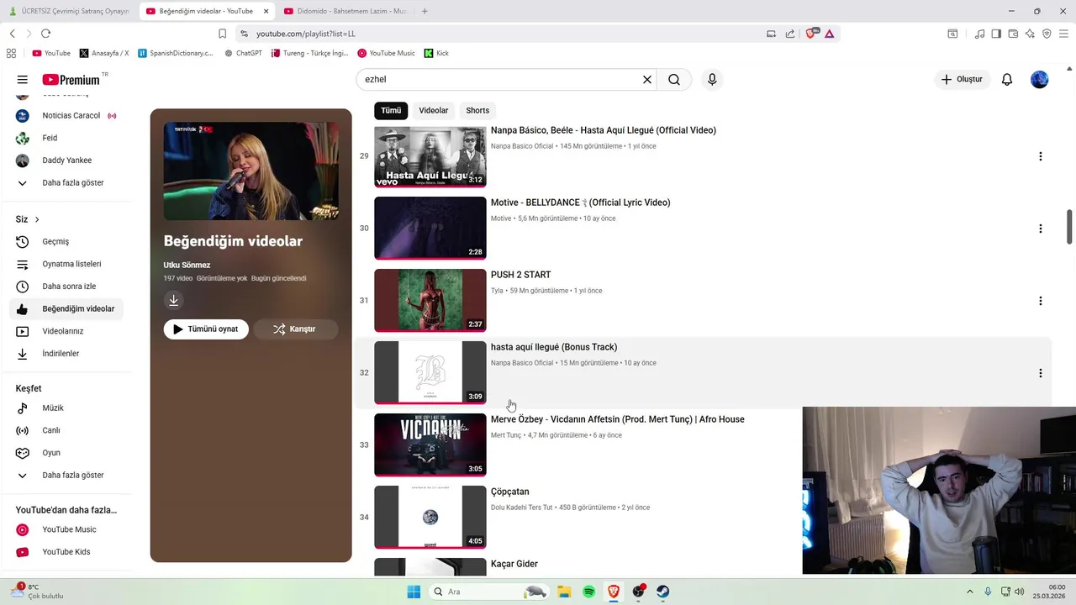Open more options for Motive - BELLYDANCE
The width and height of the screenshot is (1076, 605).
1041,229
